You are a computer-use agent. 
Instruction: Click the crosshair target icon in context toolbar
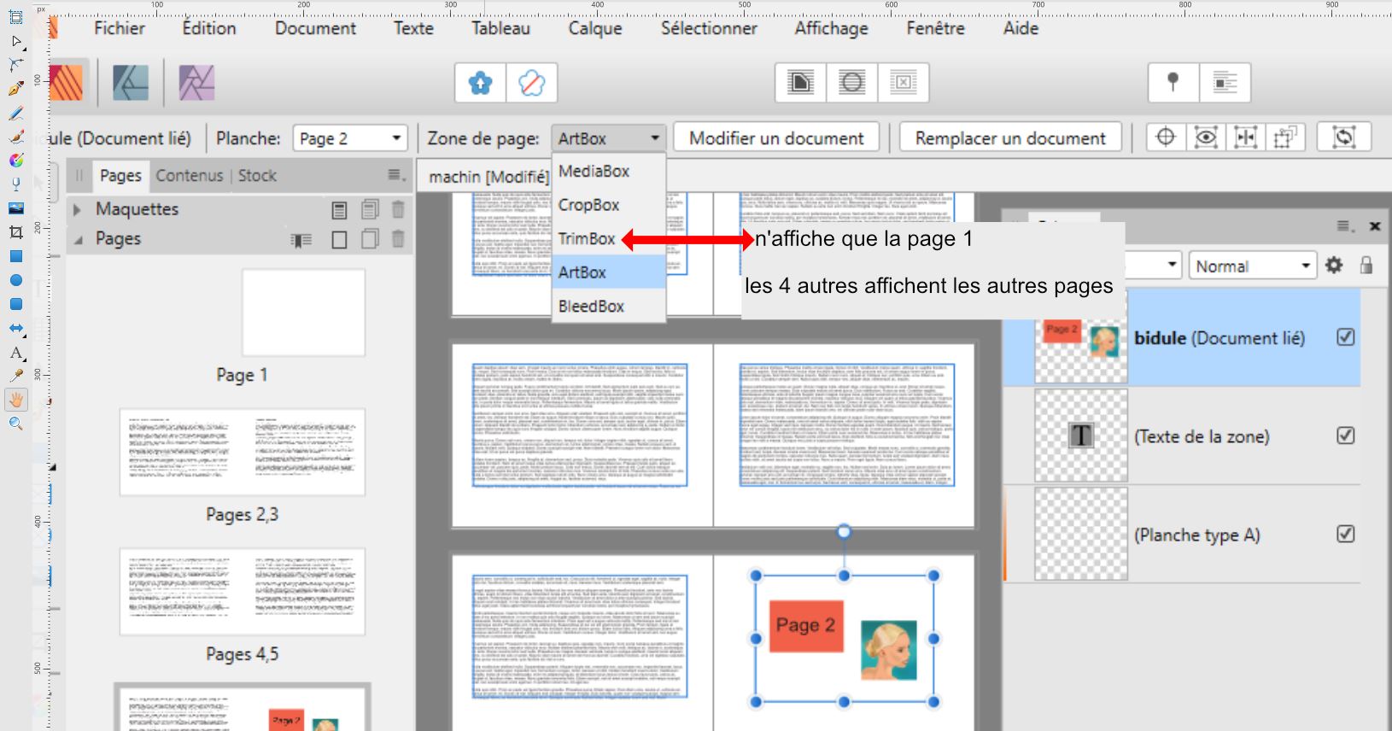tap(1166, 137)
